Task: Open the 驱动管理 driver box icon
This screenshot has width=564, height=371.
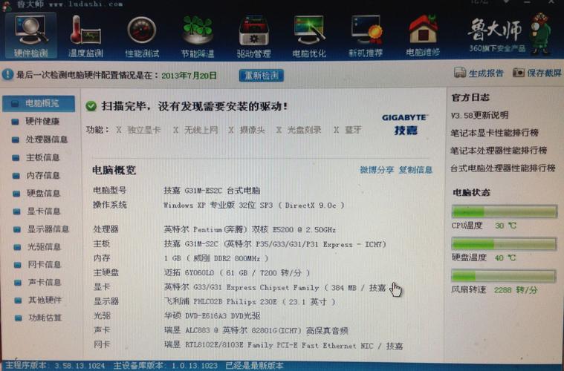Action: (x=253, y=37)
